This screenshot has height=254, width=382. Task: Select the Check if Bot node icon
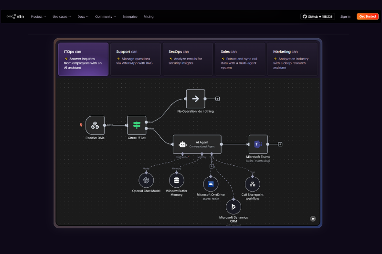[137, 125]
